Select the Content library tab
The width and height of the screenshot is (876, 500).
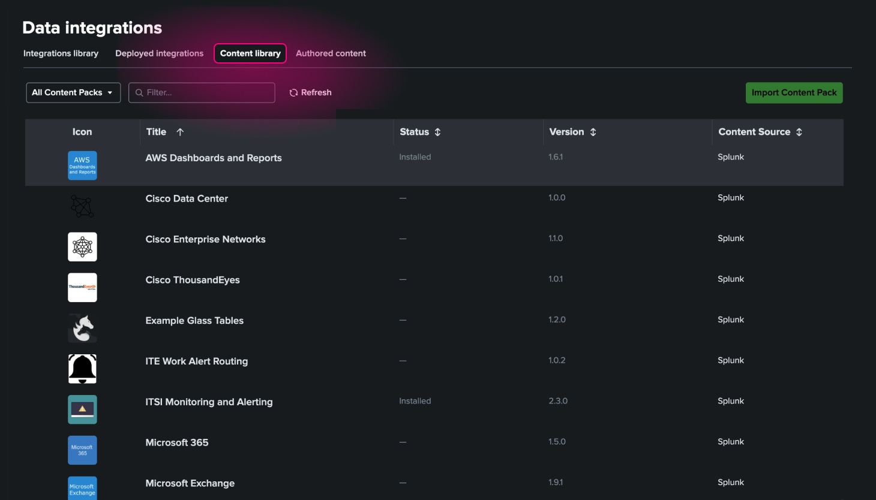250,53
